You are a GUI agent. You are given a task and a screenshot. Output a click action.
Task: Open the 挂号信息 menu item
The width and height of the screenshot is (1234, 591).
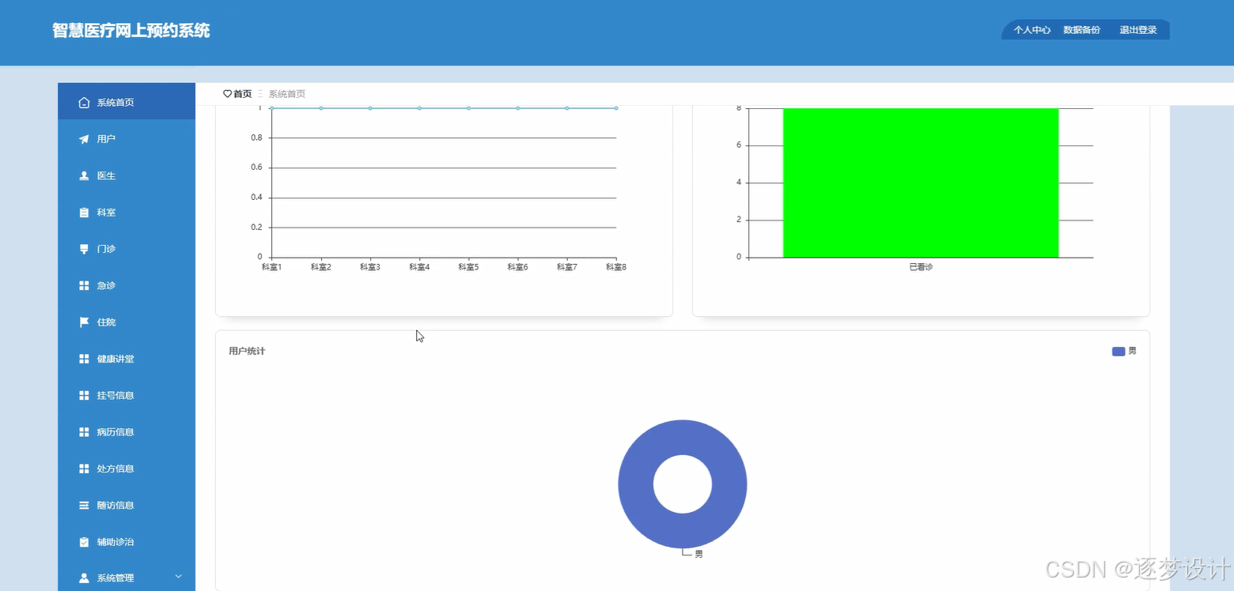pyautogui.click(x=127, y=395)
